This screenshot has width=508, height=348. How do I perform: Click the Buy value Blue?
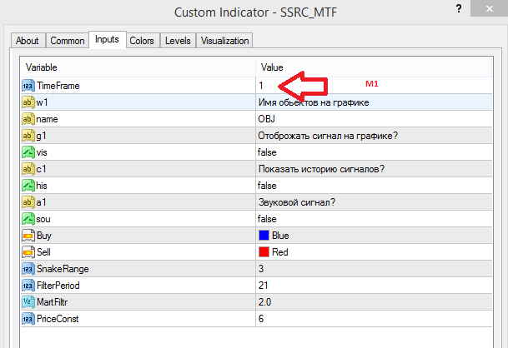pos(280,236)
